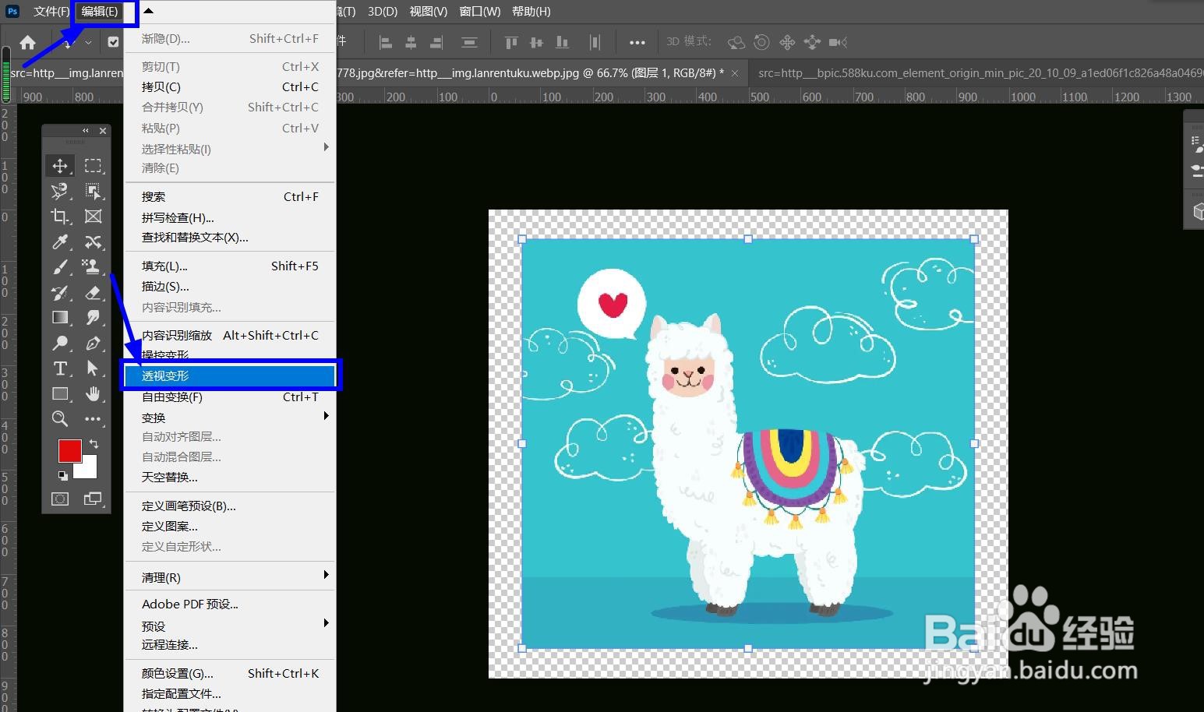The width and height of the screenshot is (1204, 712).
Task: Select the Horizontal Type tool
Action: [60, 368]
